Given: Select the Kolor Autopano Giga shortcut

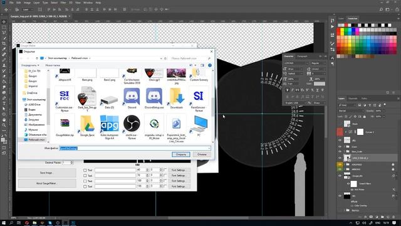Looking at the screenshot, I should pos(110,127).
